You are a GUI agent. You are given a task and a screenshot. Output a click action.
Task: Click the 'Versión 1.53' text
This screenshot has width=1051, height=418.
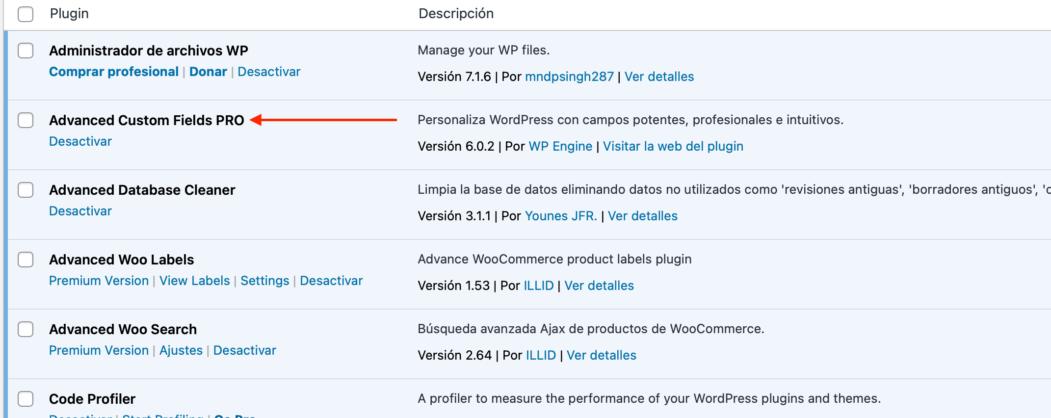(x=453, y=286)
